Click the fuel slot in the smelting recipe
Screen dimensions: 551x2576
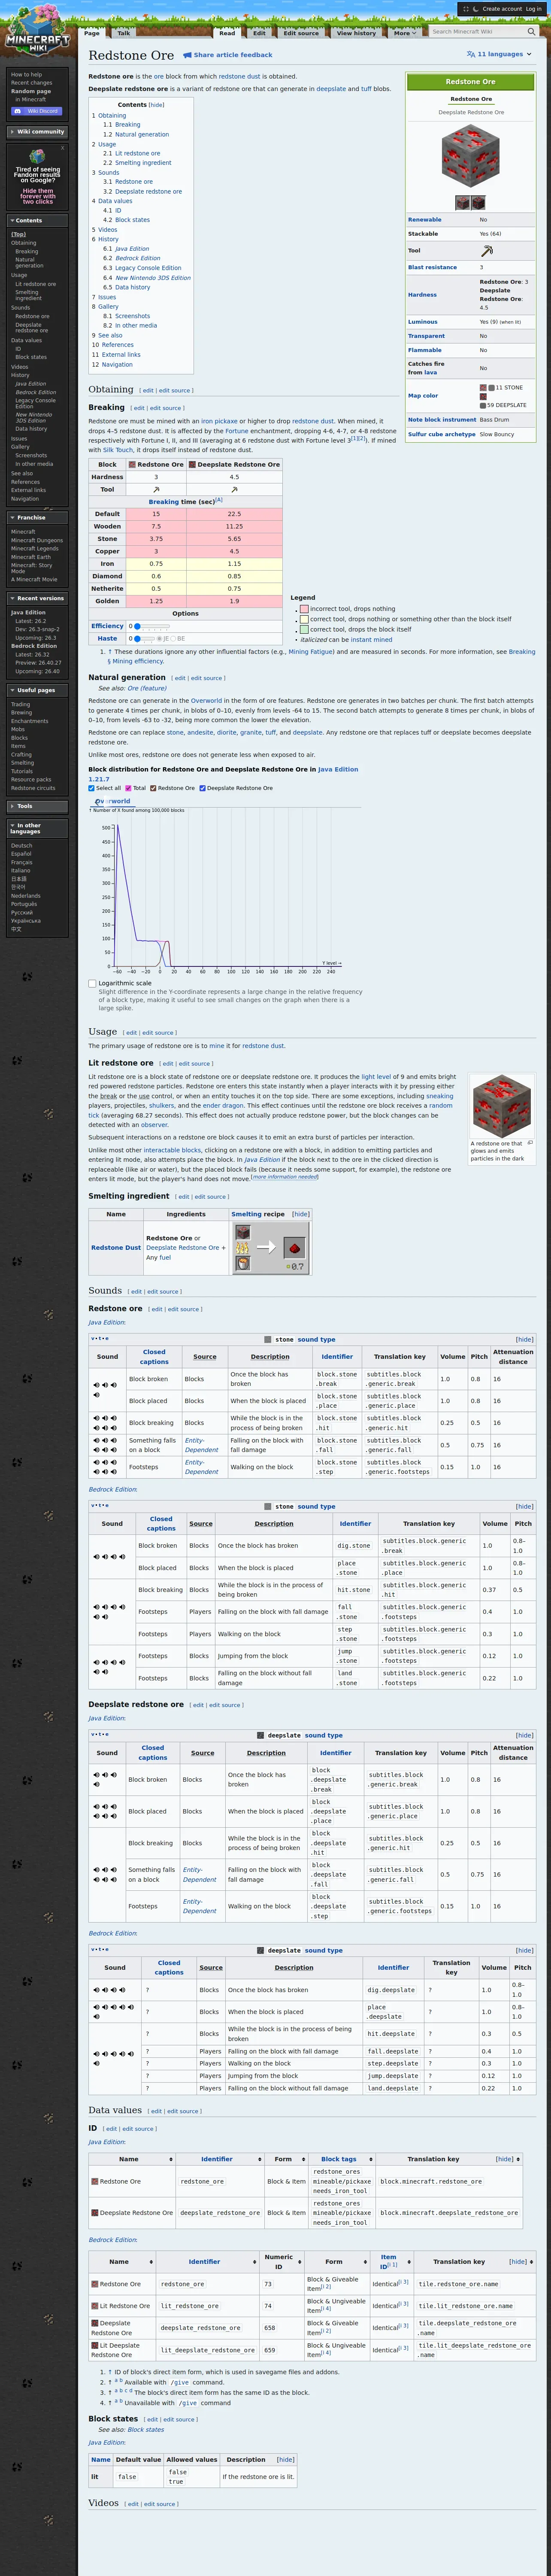click(243, 1263)
